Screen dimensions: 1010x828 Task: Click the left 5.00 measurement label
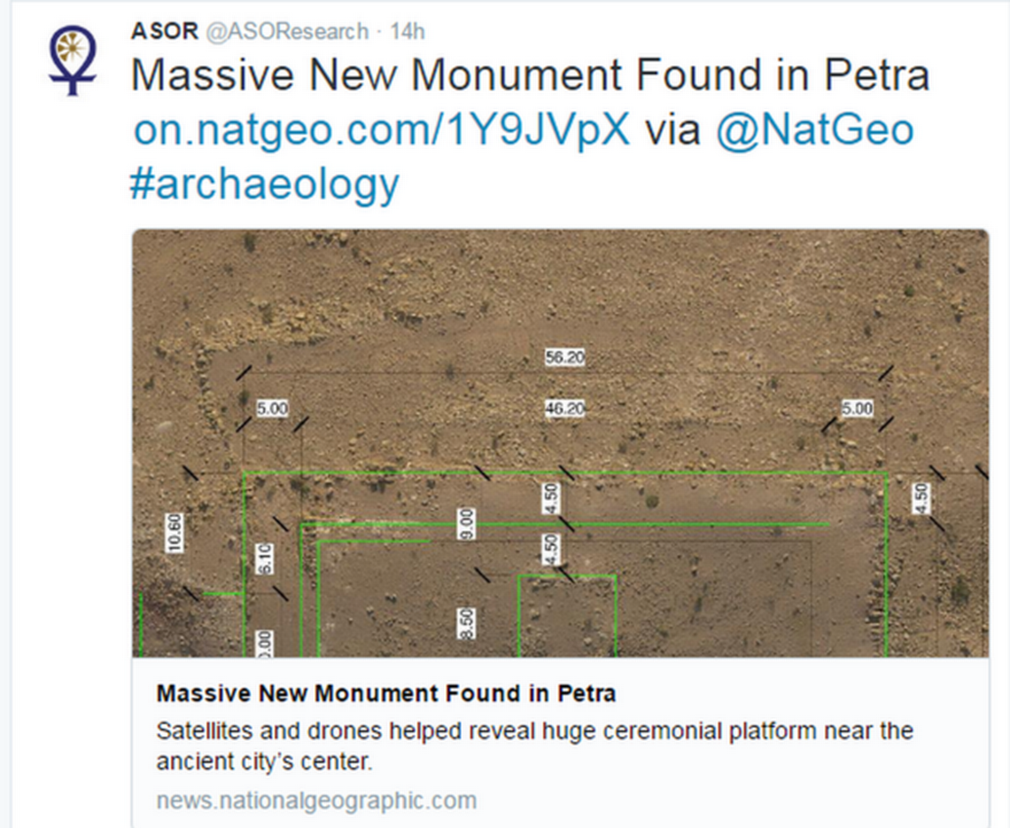[272, 409]
